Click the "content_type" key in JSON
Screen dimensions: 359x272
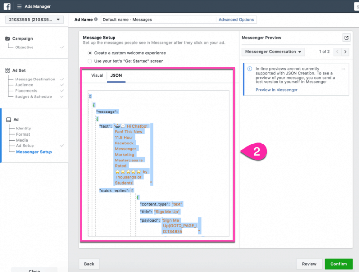[155, 204]
